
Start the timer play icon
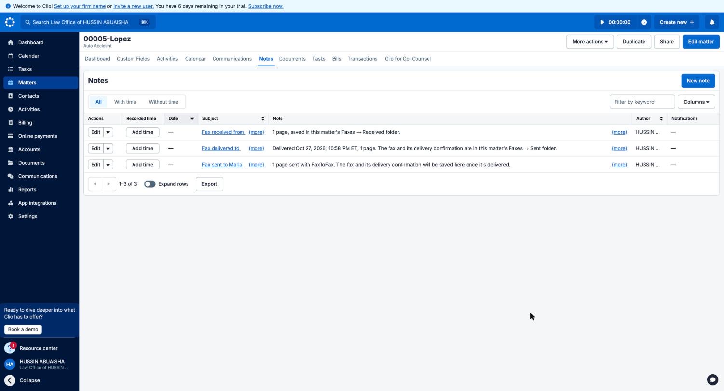tap(602, 22)
